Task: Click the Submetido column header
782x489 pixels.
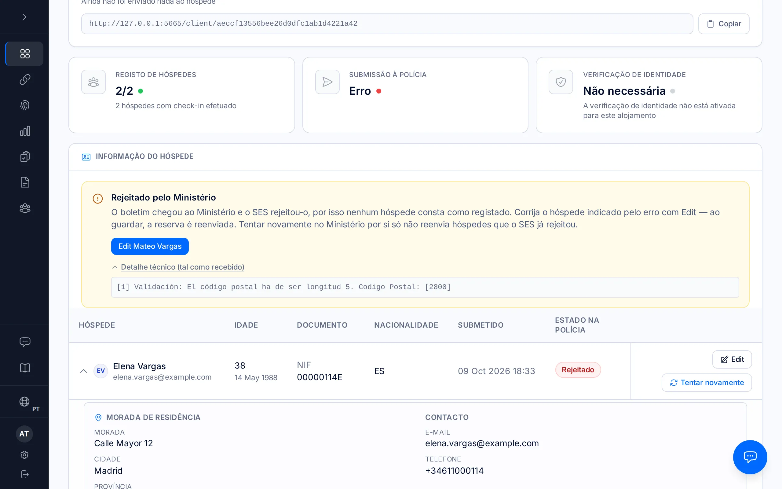Action: (x=481, y=325)
